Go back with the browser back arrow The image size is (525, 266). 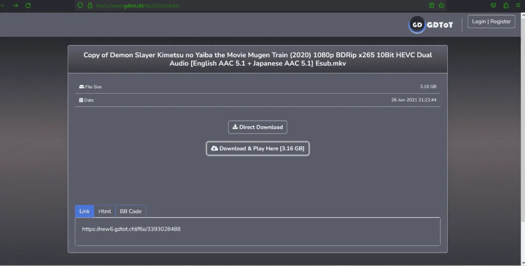(x=3, y=5)
